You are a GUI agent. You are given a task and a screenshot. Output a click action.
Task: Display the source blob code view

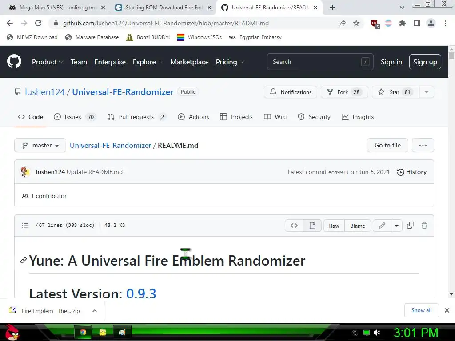(294, 226)
